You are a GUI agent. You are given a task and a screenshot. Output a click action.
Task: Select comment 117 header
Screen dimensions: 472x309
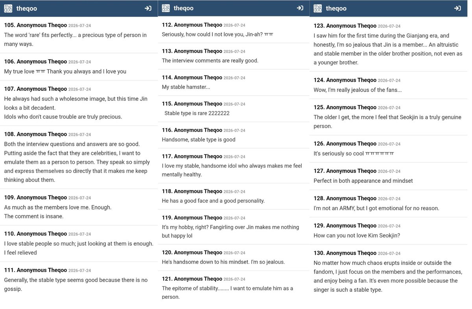pyautogui.click(x=204, y=157)
